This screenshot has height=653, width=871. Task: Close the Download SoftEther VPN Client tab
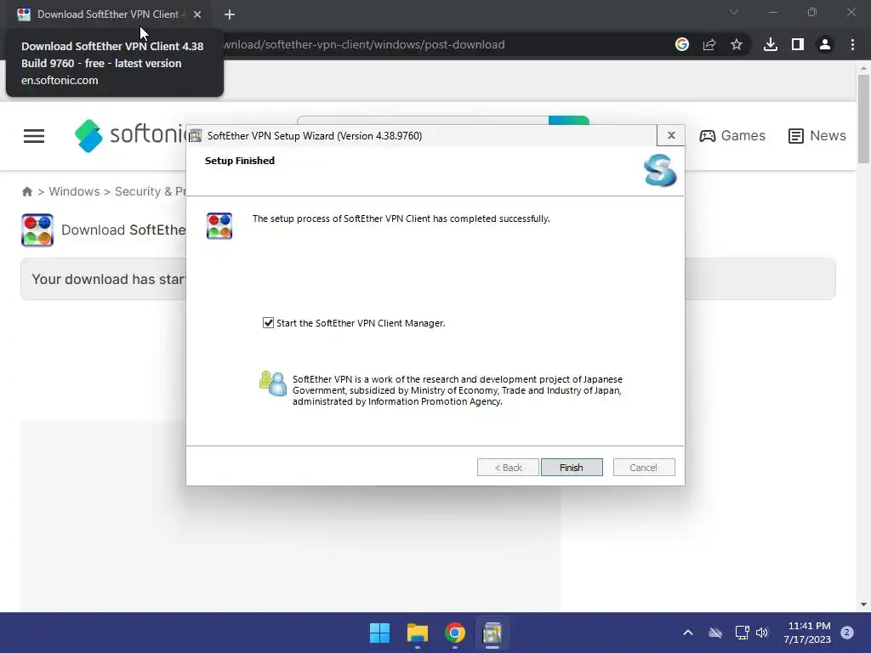point(197,14)
